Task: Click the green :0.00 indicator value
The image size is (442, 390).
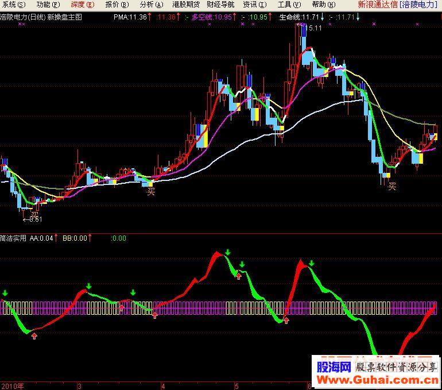Action: pos(119,238)
